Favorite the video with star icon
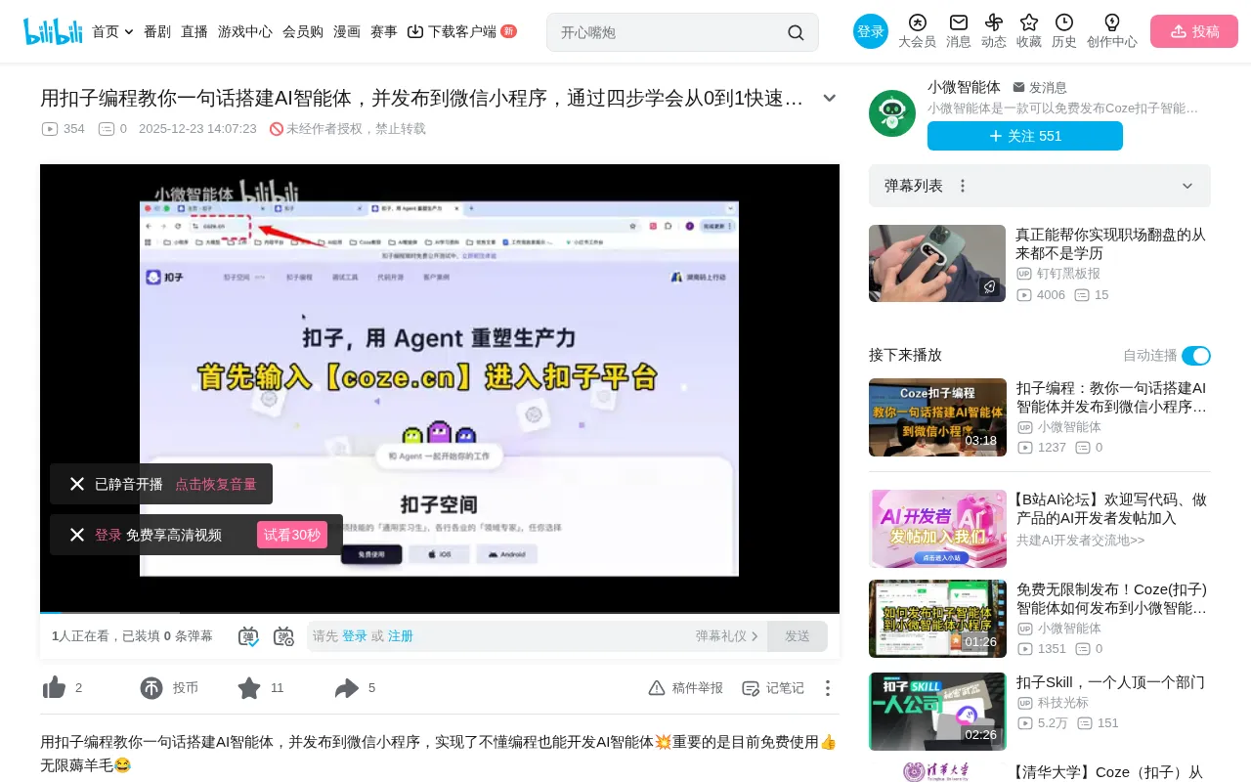The image size is (1251, 782). tap(249, 688)
